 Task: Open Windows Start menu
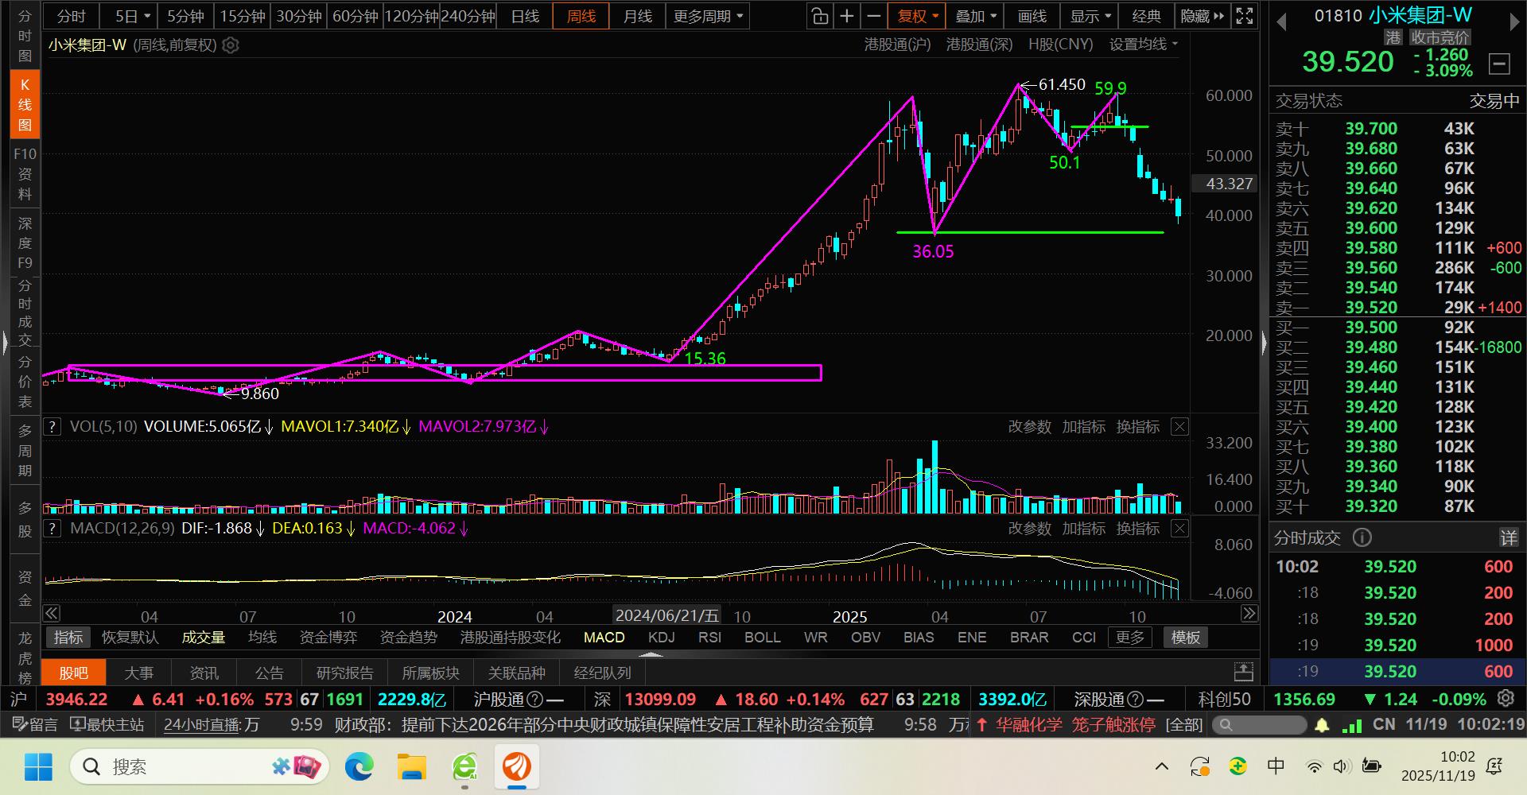click(x=38, y=766)
